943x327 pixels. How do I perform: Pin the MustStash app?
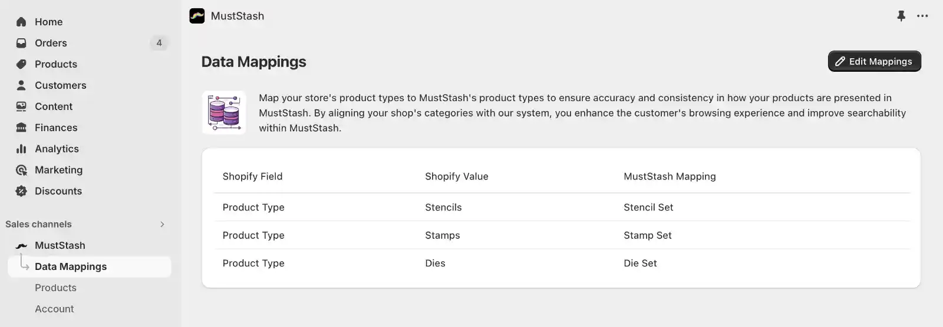(x=901, y=16)
